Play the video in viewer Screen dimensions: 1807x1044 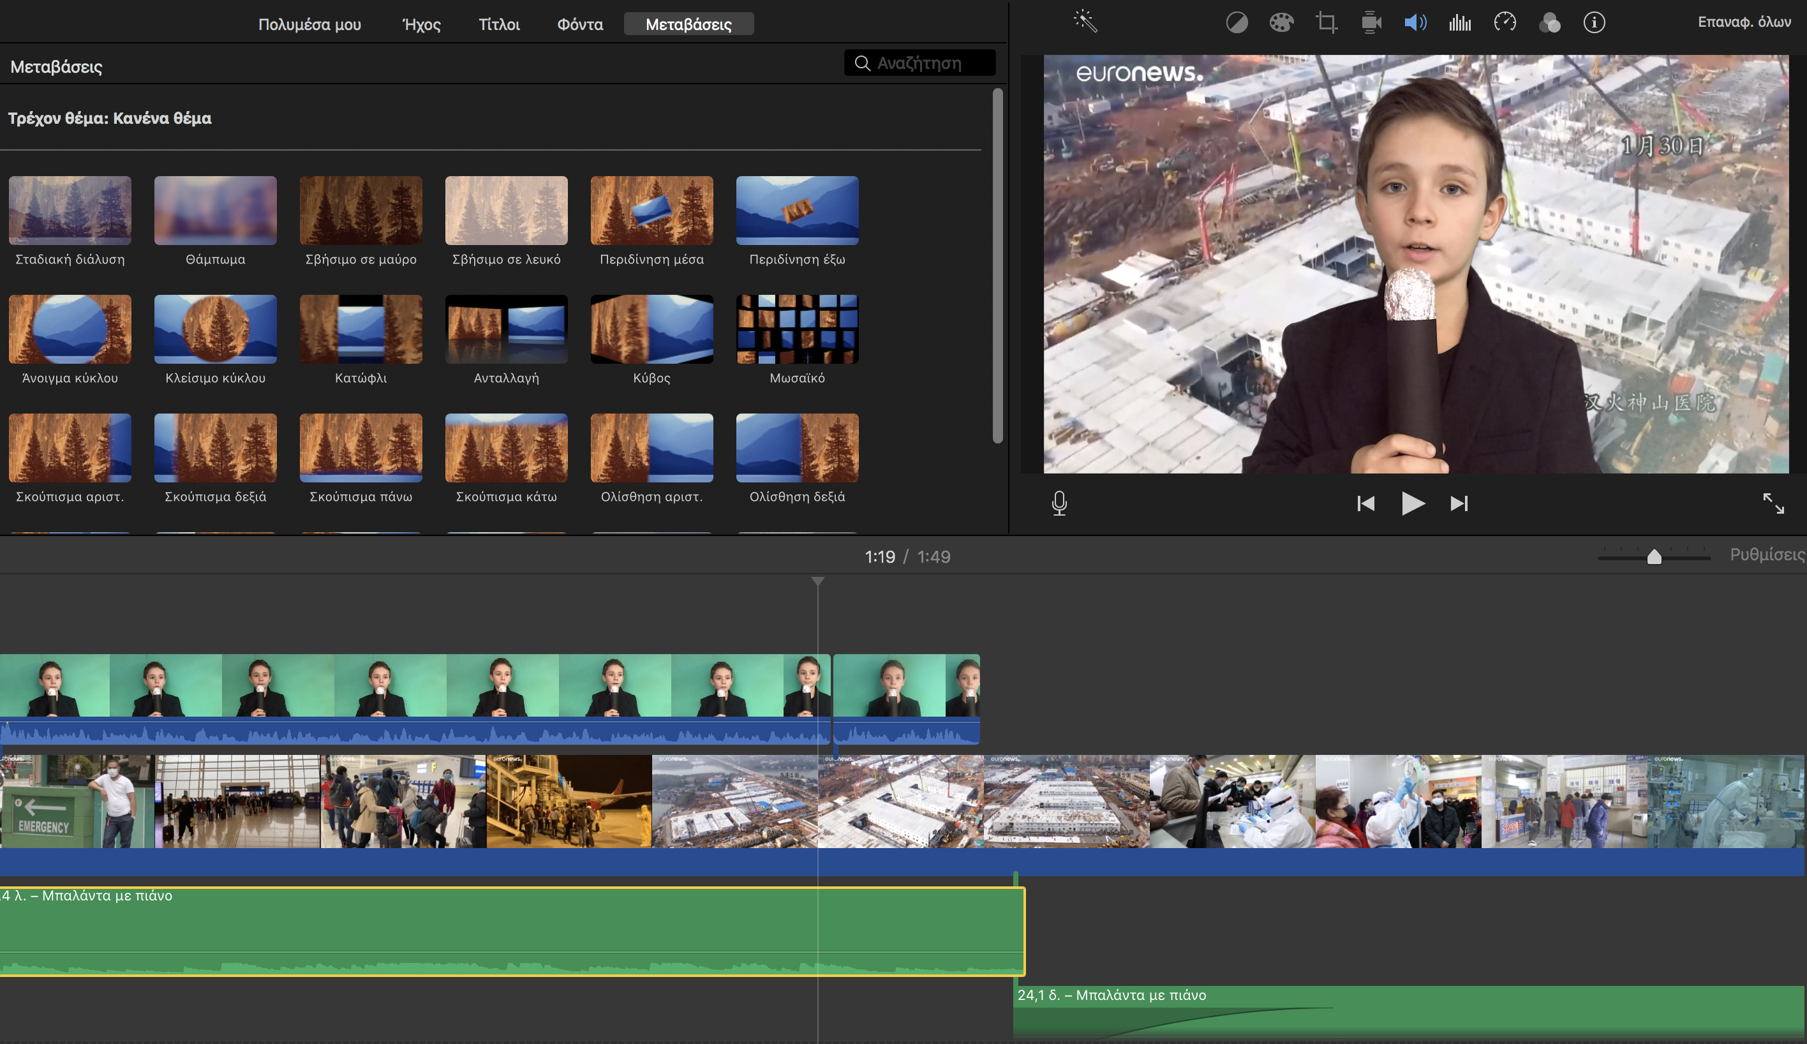coord(1412,503)
